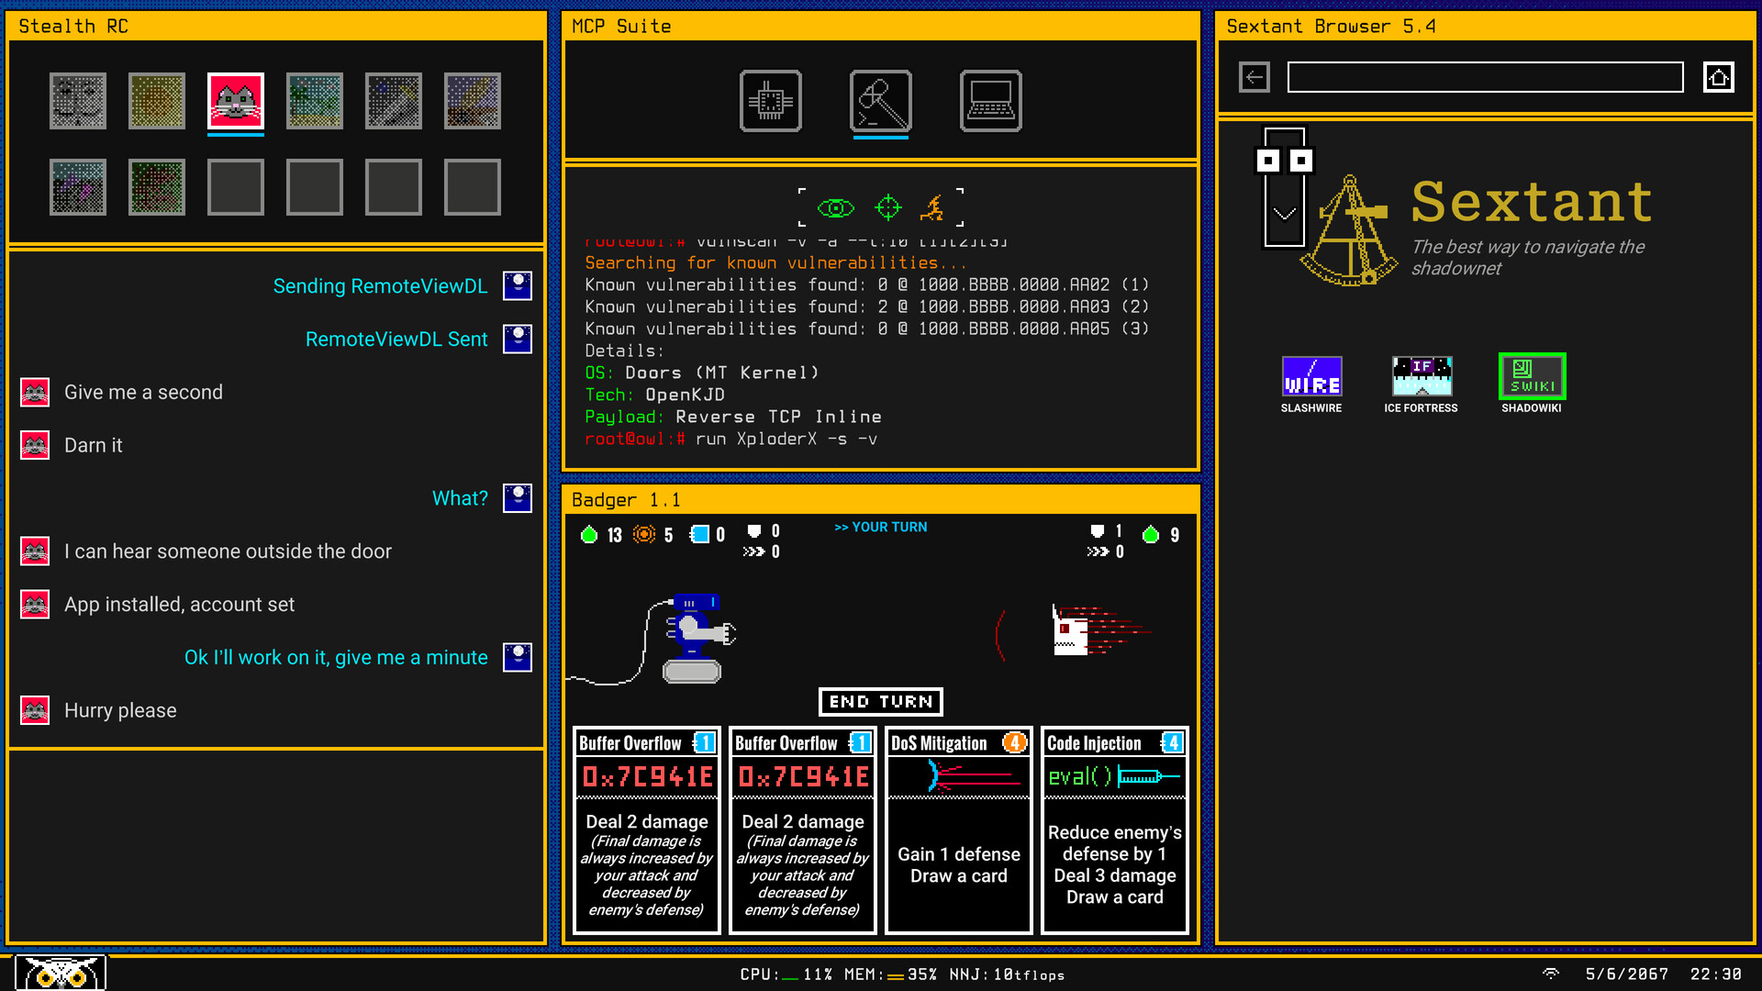The height and width of the screenshot is (991, 1762).
Task: Open the SHADOWIKI bookmark
Action: (1530, 374)
